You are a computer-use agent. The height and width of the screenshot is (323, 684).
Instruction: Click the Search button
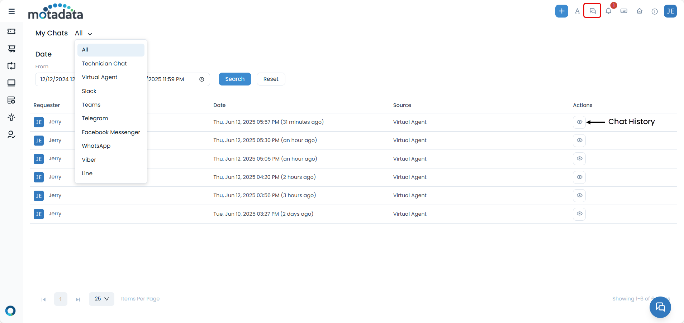pos(235,79)
